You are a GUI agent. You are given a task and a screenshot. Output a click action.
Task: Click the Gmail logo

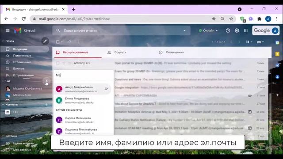coord(25,30)
